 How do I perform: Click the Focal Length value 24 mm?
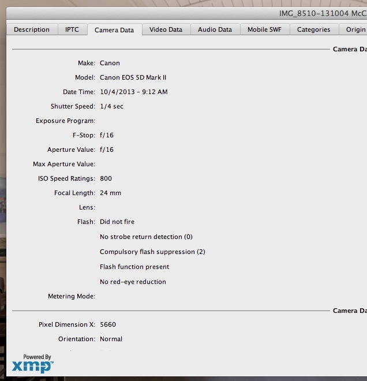click(111, 193)
